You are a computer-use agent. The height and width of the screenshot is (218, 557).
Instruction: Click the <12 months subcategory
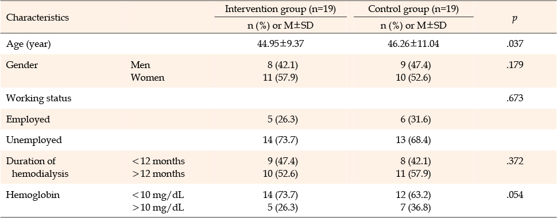click(x=158, y=161)
